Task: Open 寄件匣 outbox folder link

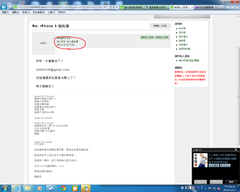Action: (x=182, y=33)
